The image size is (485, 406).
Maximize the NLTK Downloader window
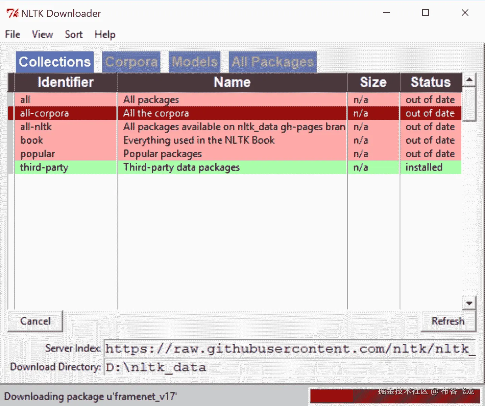click(426, 13)
